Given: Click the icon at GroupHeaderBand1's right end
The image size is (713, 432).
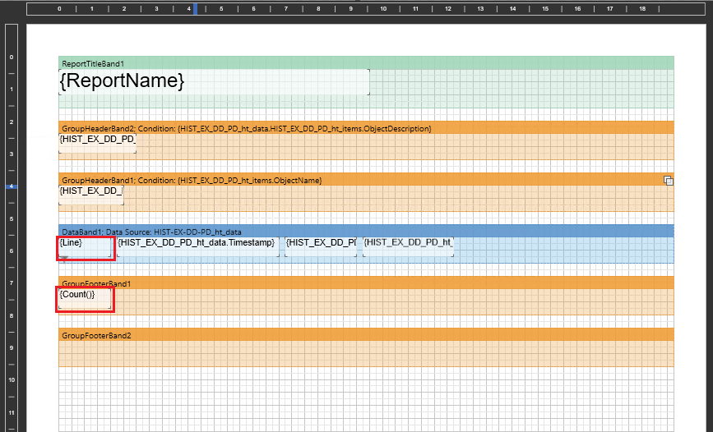Looking at the screenshot, I should coord(668,181).
